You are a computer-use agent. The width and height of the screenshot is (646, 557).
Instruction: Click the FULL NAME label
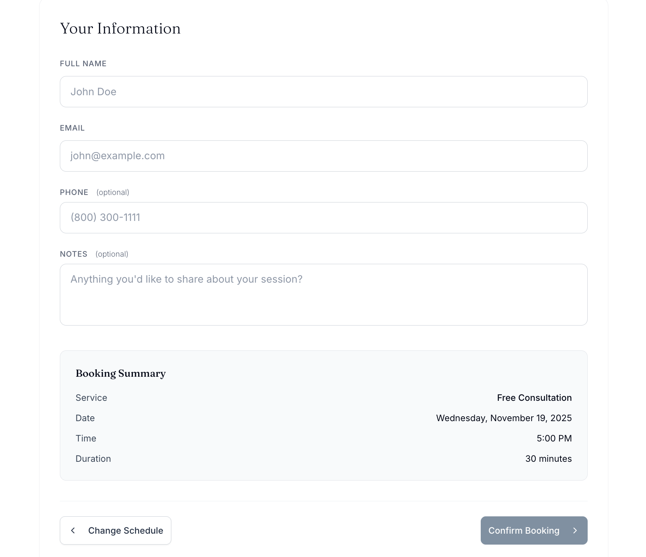pos(83,63)
